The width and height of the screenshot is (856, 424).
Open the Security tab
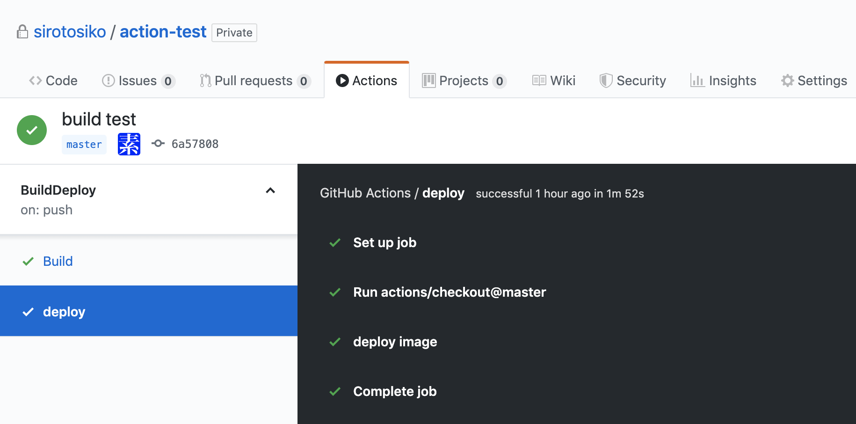pyautogui.click(x=632, y=80)
